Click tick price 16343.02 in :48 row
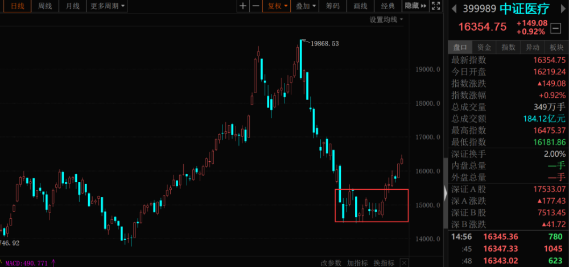Screen dimensions: 569x267 pyautogui.click(x=500, y=260)
